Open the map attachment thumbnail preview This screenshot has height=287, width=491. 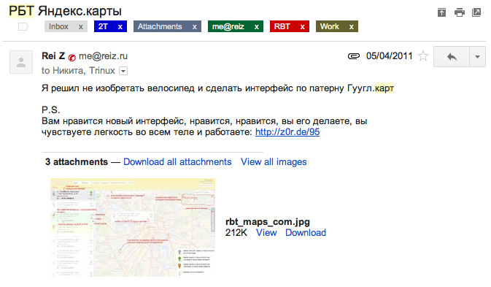coord(133,227)
